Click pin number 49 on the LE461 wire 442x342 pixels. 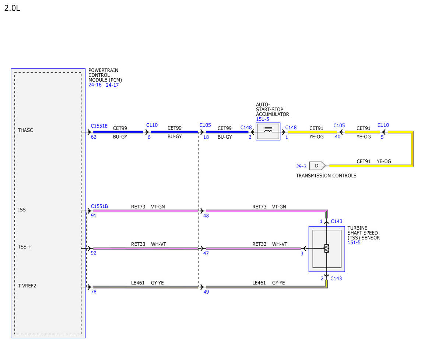(x=206, y=292)
